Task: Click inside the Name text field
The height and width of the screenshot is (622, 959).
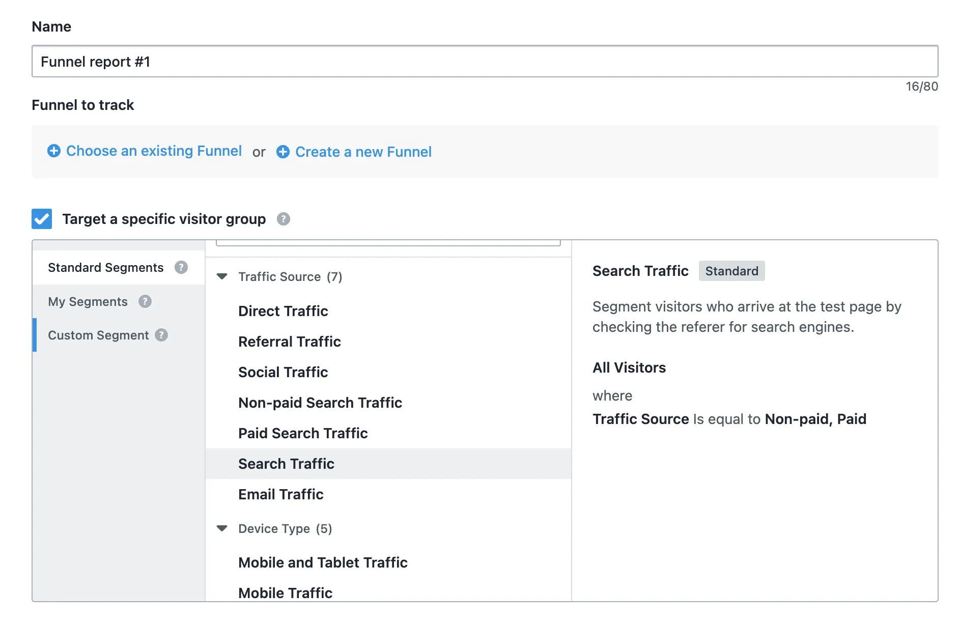Action: (x=484, y=61)
